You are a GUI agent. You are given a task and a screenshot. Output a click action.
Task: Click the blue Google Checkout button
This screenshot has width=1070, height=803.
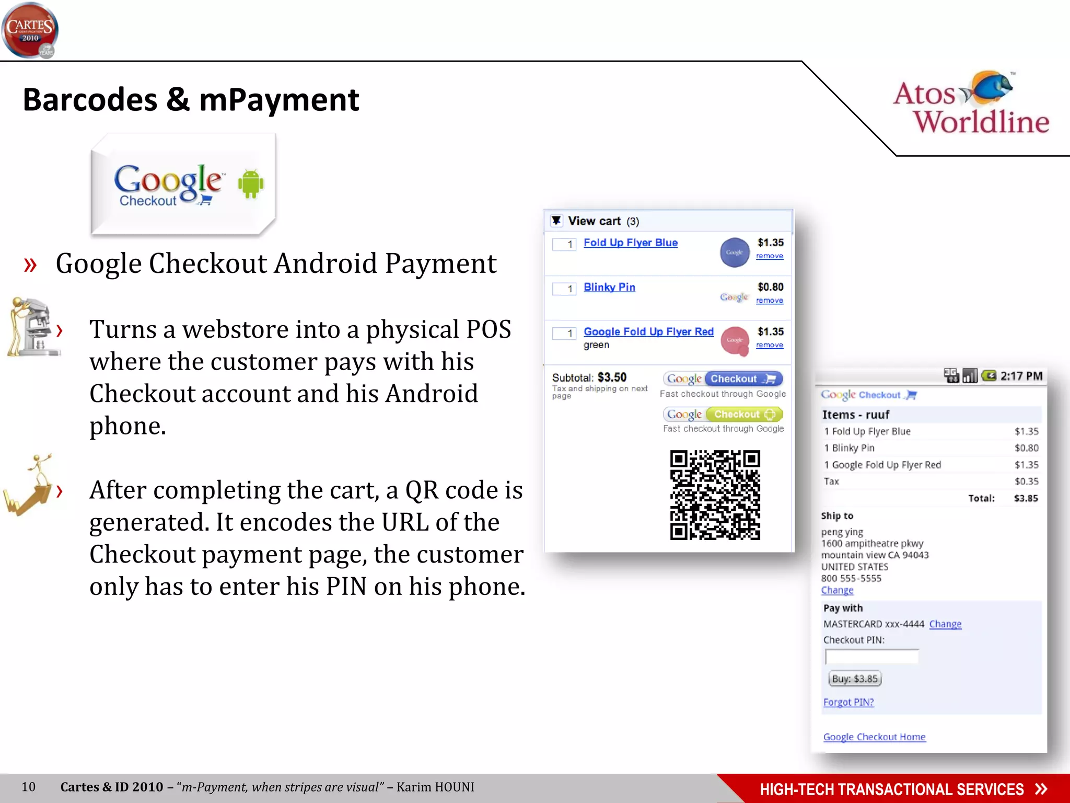(x=723, y=378)
